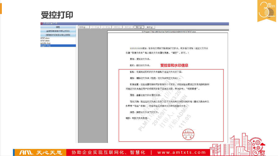Click the red window icon in title bar
The height and width of the screenshot is (156, 278).
click(42, 23)
